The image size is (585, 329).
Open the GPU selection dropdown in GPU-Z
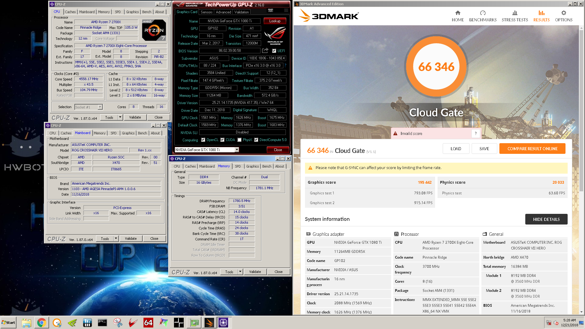237,150
